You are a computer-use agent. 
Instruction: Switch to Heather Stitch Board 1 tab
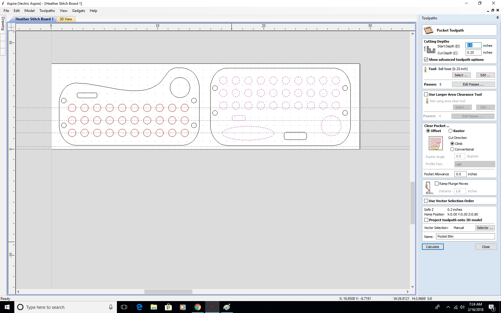coord(34,19)
